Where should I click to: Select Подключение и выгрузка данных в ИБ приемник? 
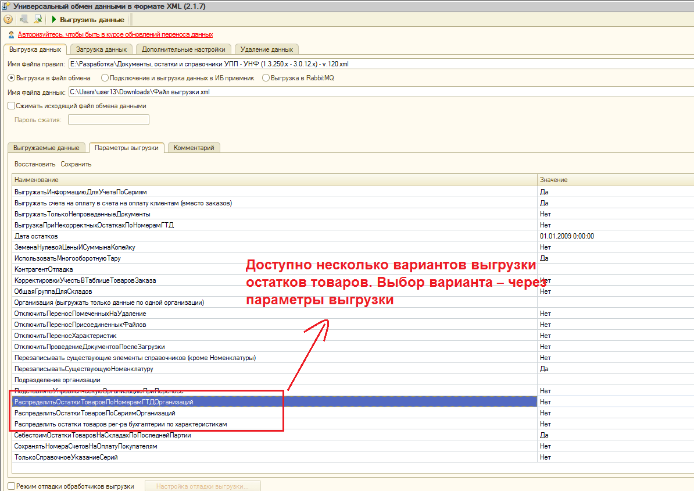coord(178,78)
